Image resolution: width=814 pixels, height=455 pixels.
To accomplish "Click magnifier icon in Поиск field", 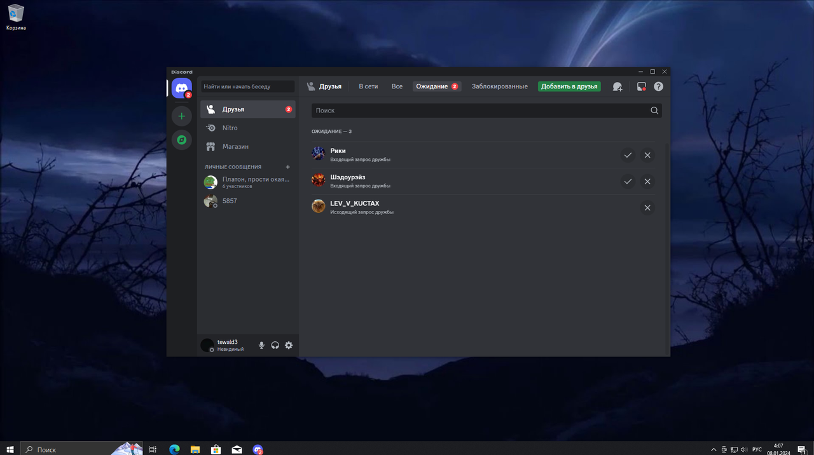I will coord(654,111).
